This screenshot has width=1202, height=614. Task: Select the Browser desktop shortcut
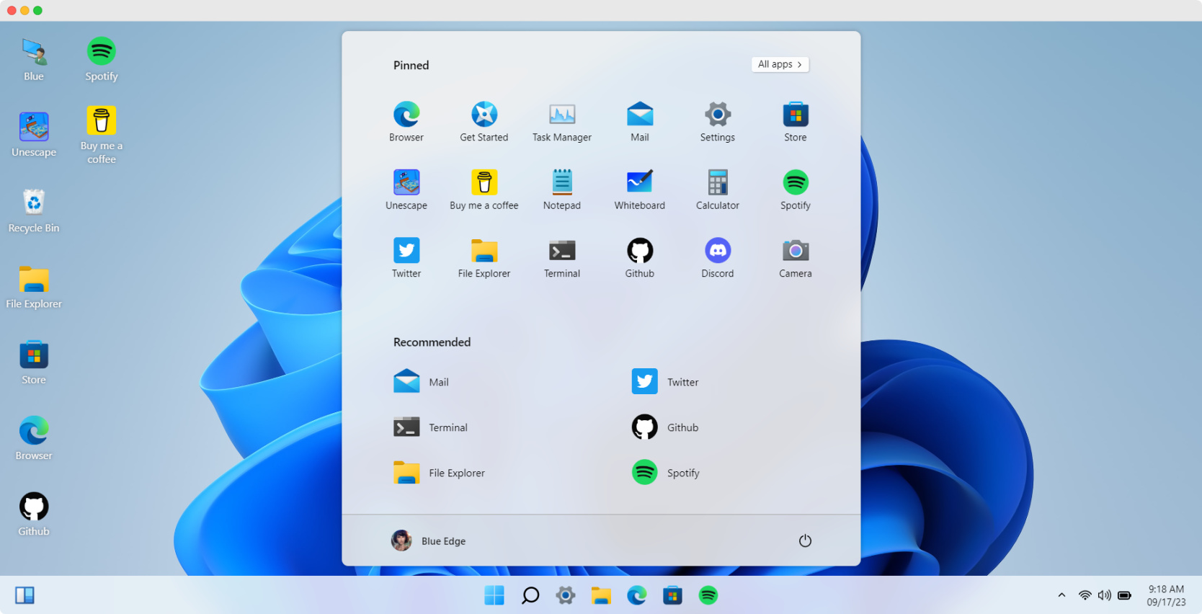click(x=34, y=438)
